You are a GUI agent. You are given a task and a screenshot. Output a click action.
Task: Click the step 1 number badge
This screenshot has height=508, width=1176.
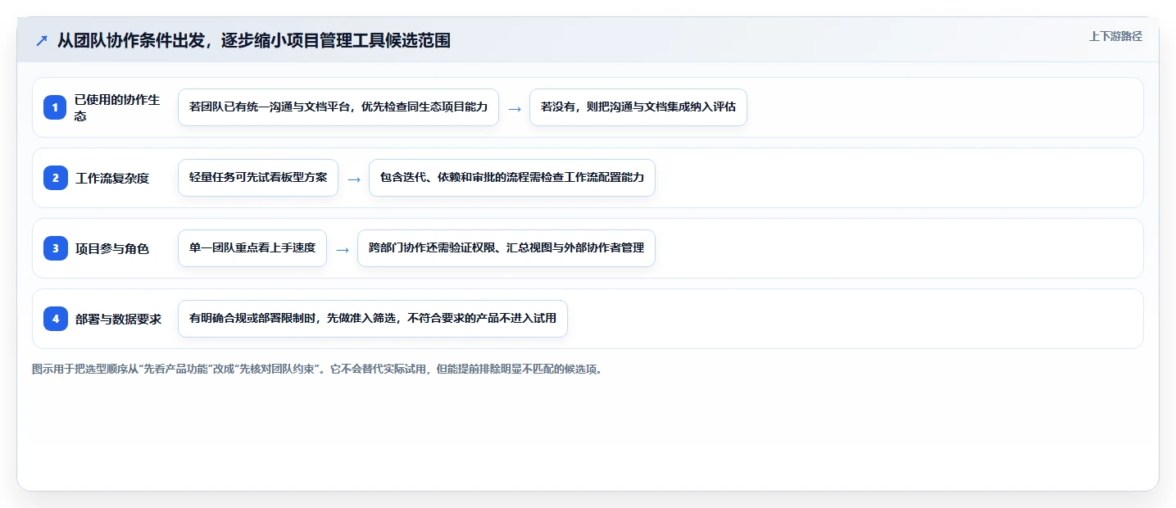(x=56, y=107)
